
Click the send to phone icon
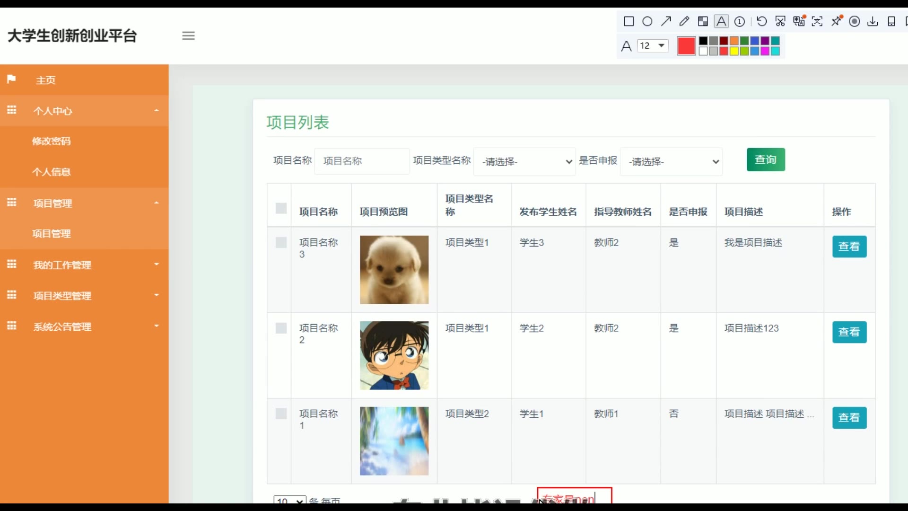point(891,21)
